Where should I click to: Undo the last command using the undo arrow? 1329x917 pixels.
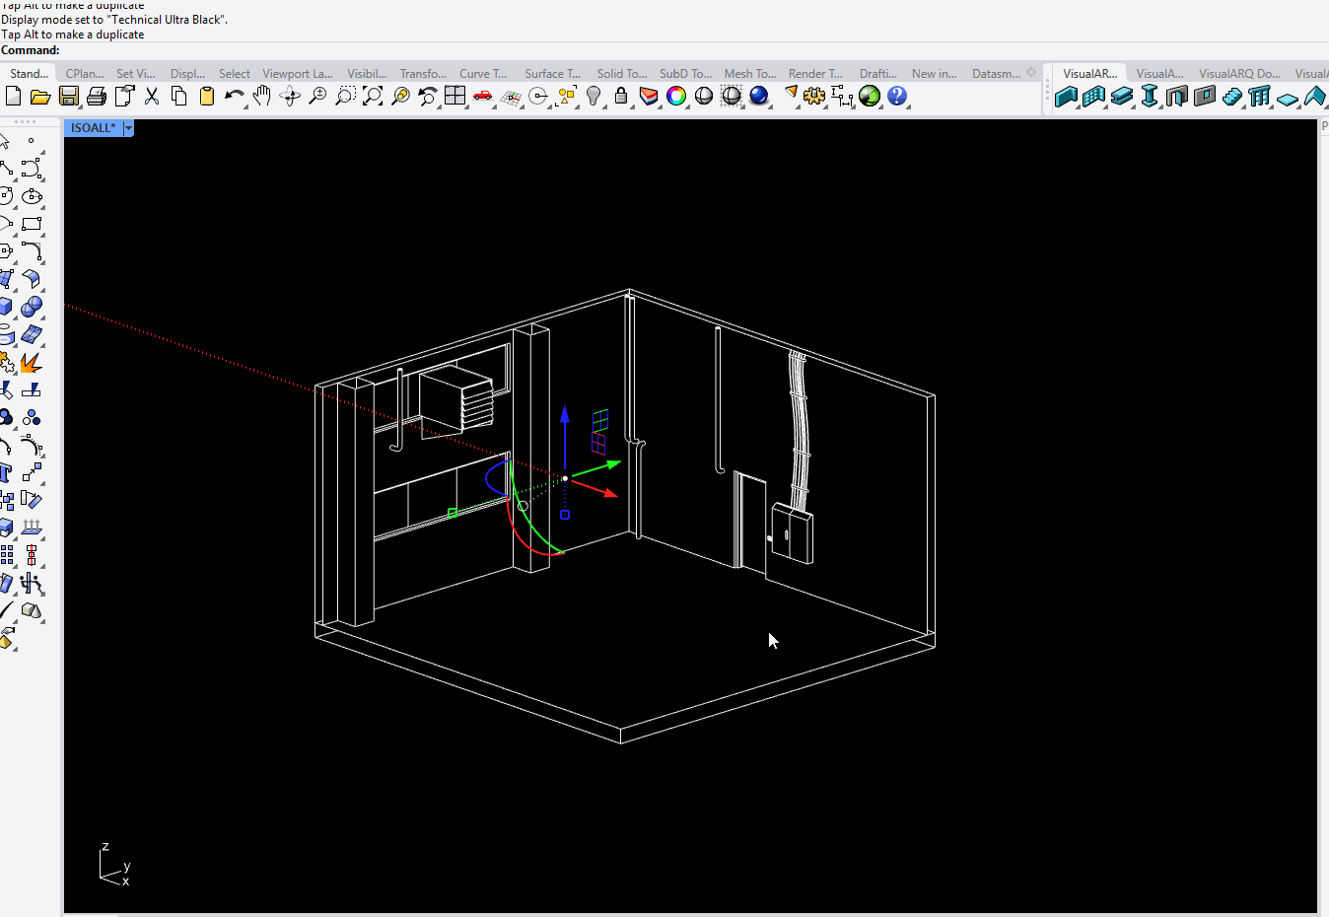pos(234,96)
